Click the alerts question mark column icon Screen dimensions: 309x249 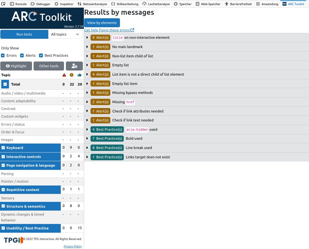coord(72,75)
